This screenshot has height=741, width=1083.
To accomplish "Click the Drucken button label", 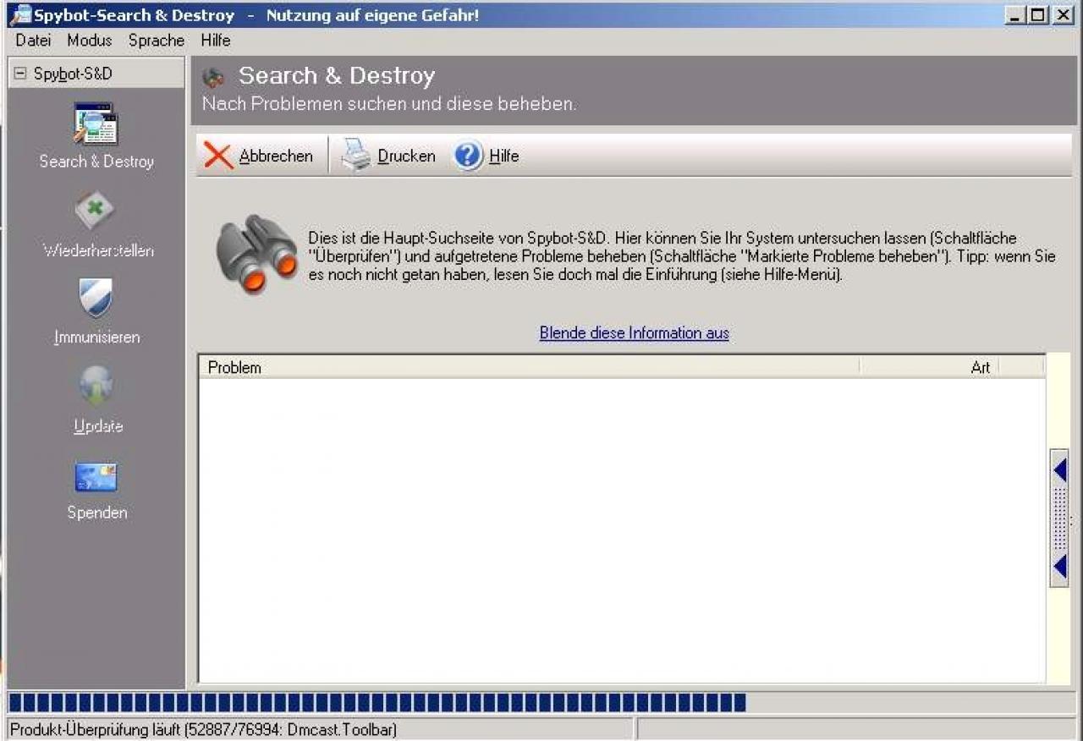I will 406,156.
